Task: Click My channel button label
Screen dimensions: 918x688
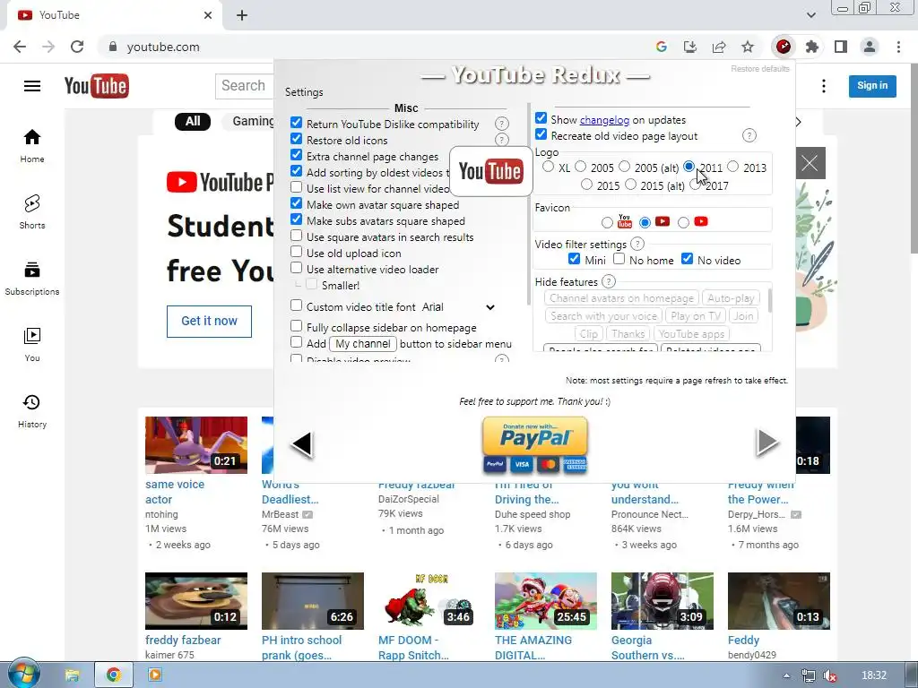Action: (363, 344)
